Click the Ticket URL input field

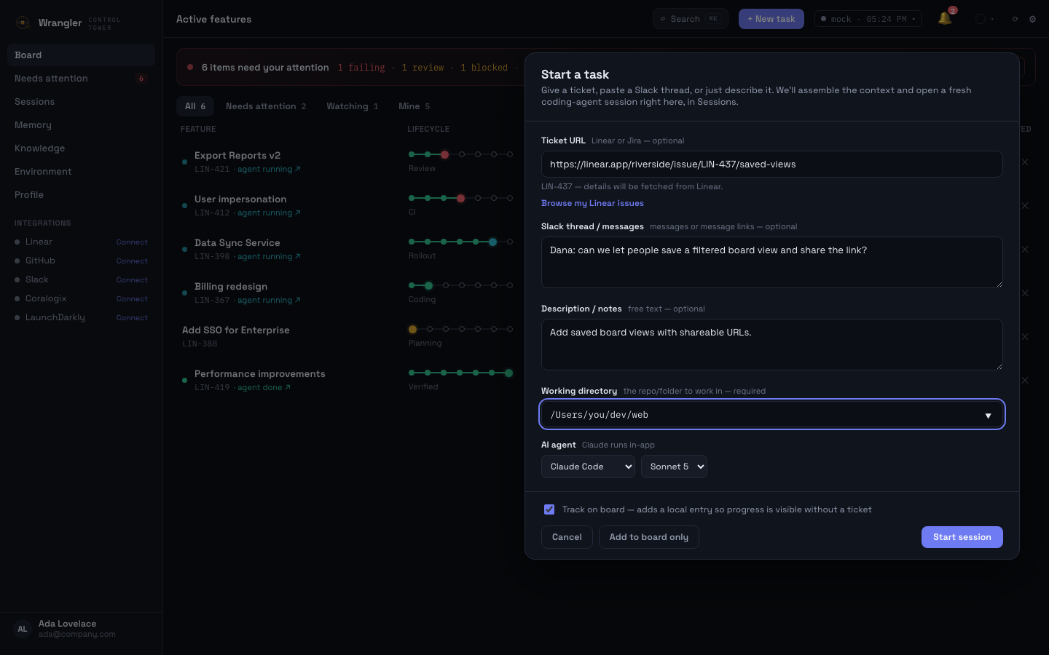(x=772, y=164)
